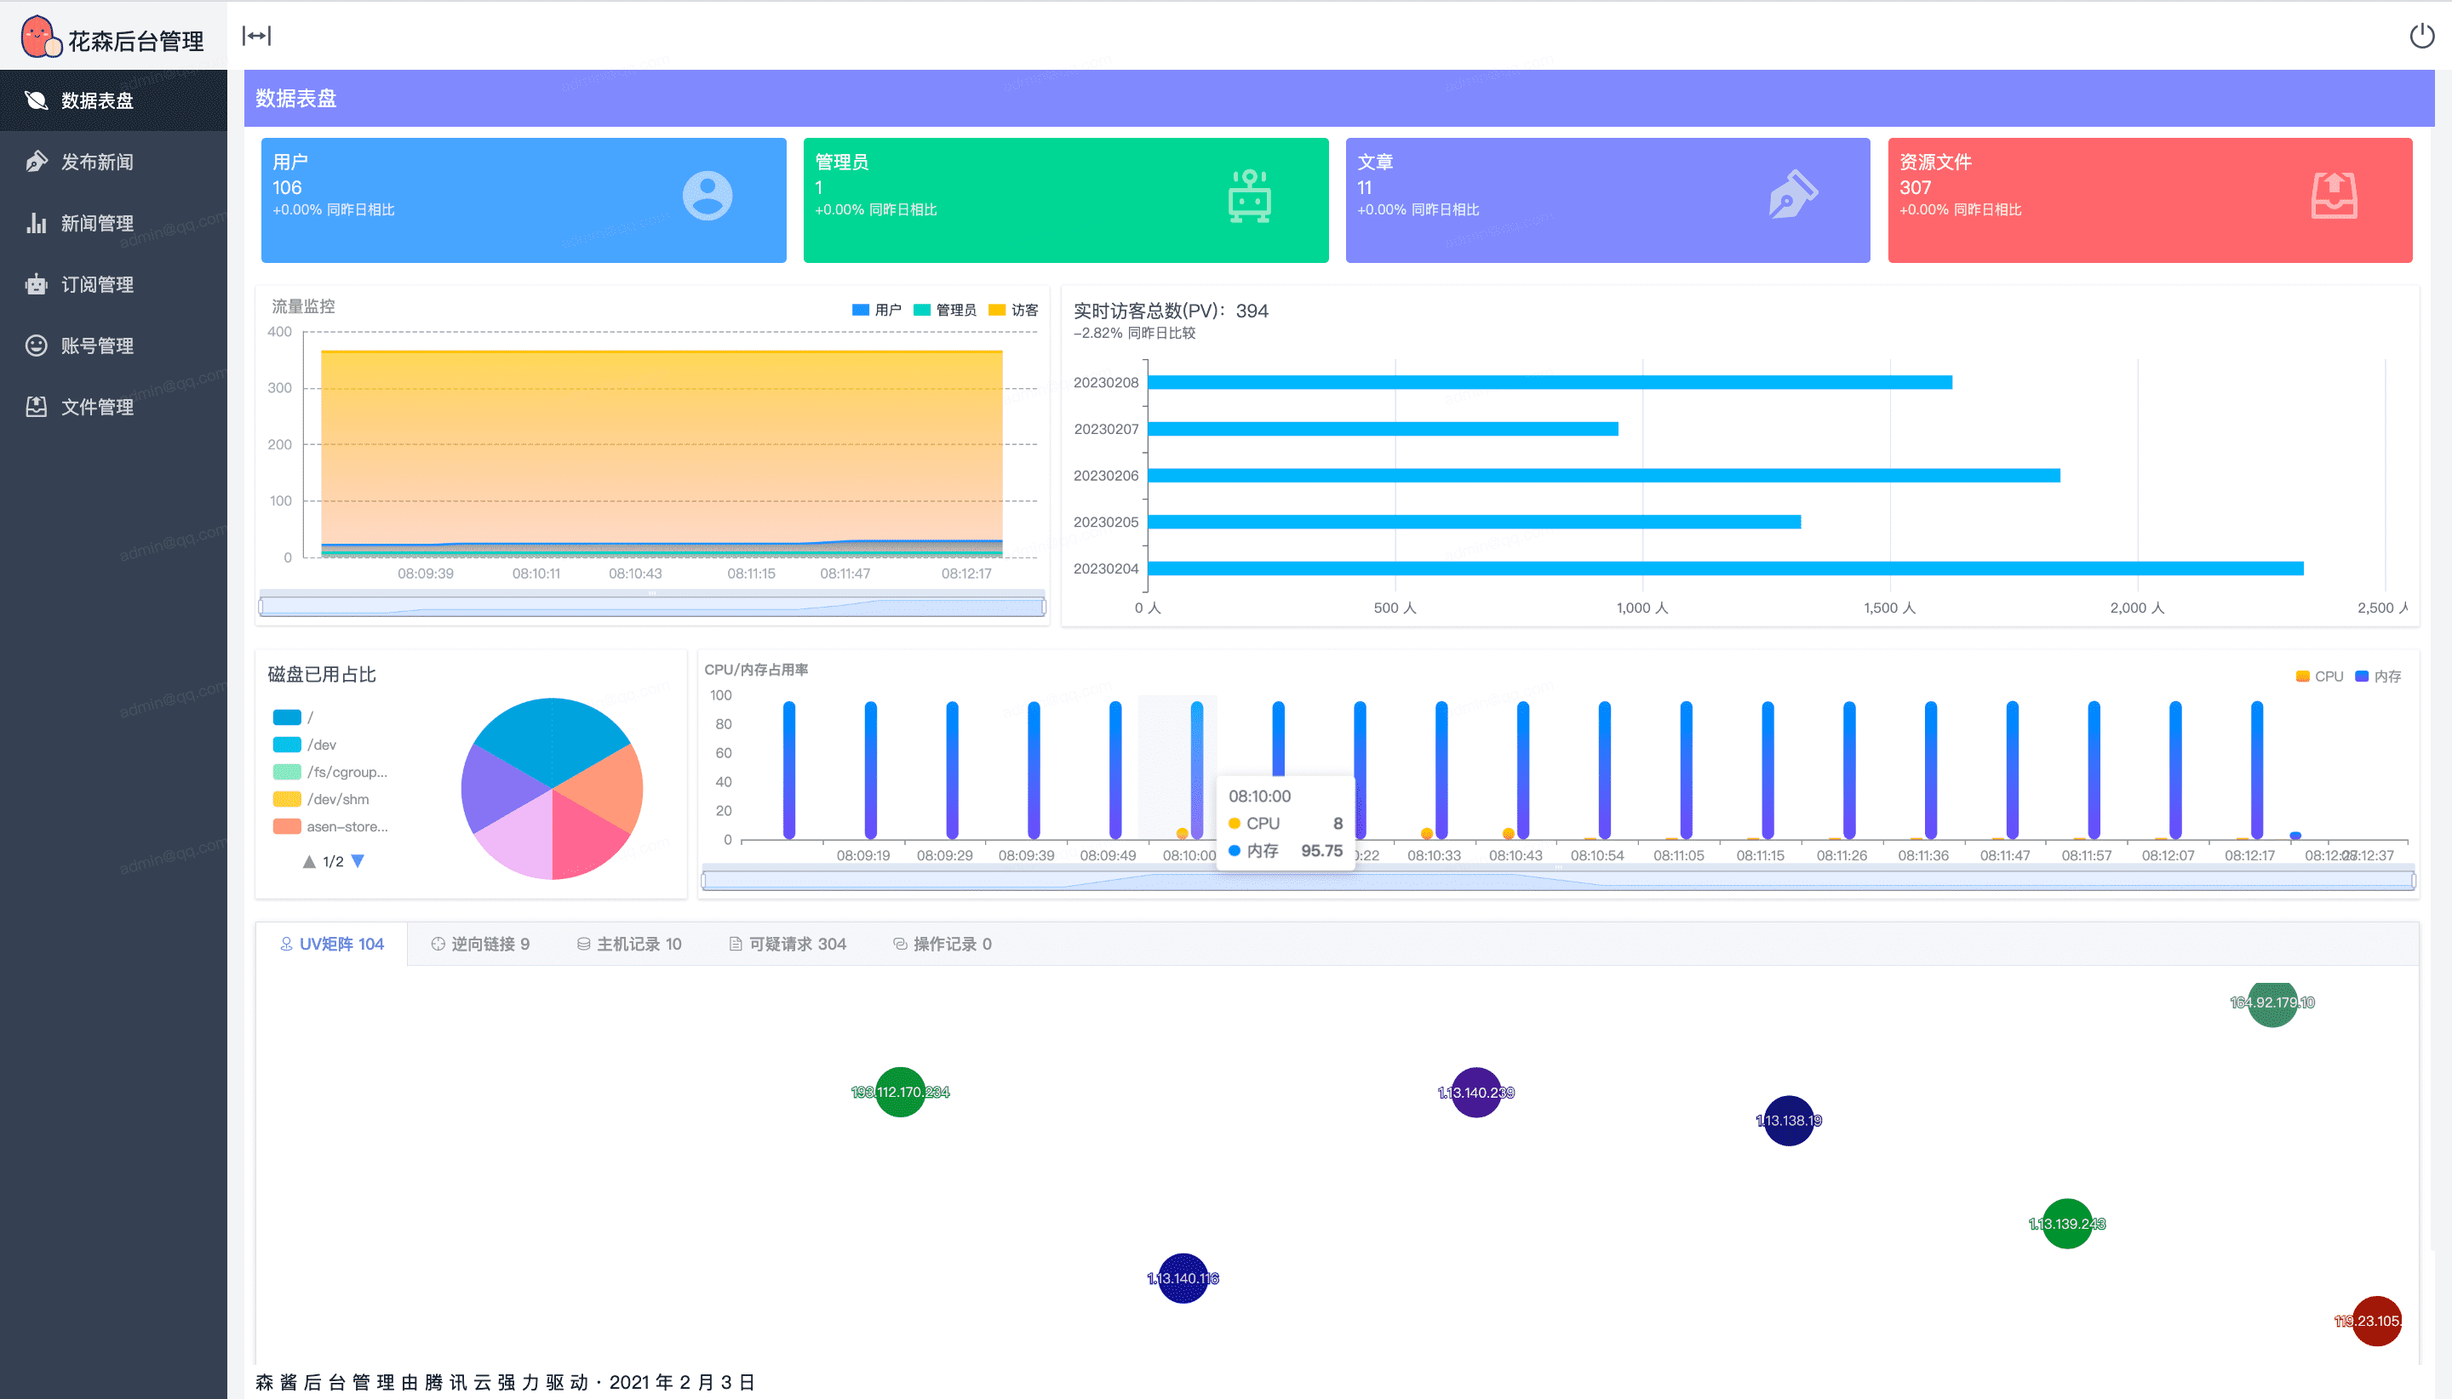Toggle 内存 series in usage chart legend
This screenshot has height=1399, width=2452.
click(2378, 677)
